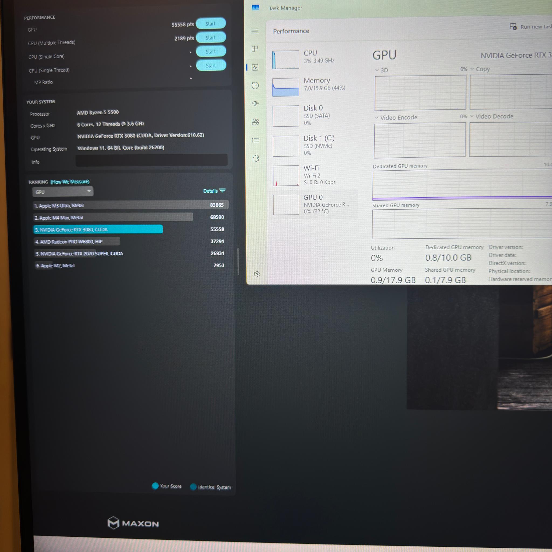Open Task Manager settings gear
Image resolution: width=552 pixels, height=552 pixels.
coord(257,274)
